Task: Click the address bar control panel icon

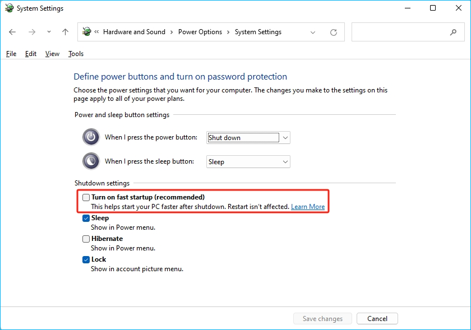Action: pos(87,32)
